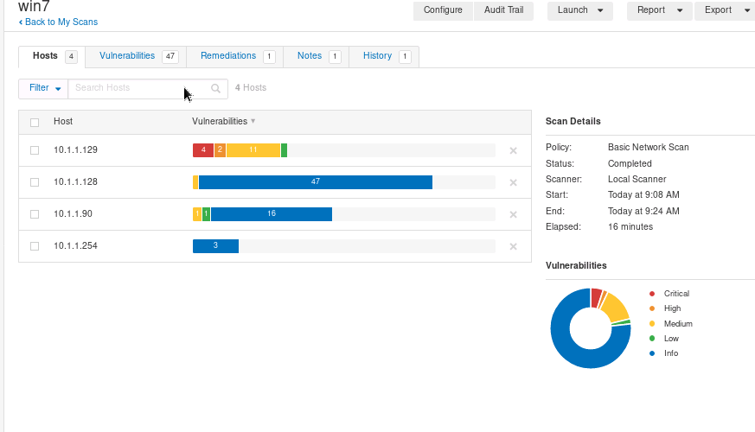Screen dimensions: 755x432
Task: Click the red Critical slice of donut chart
Action: 596,297
